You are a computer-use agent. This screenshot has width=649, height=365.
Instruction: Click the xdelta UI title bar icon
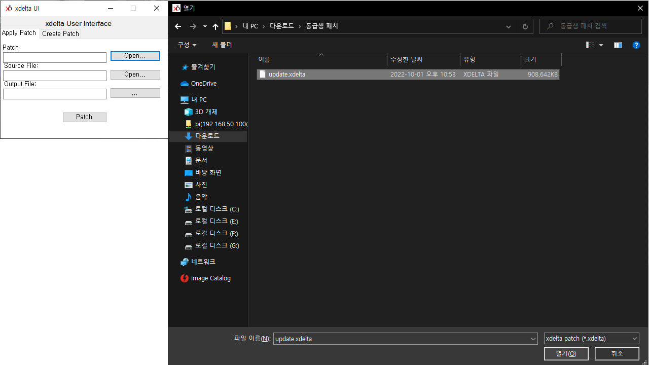click(x=9, y=8)
